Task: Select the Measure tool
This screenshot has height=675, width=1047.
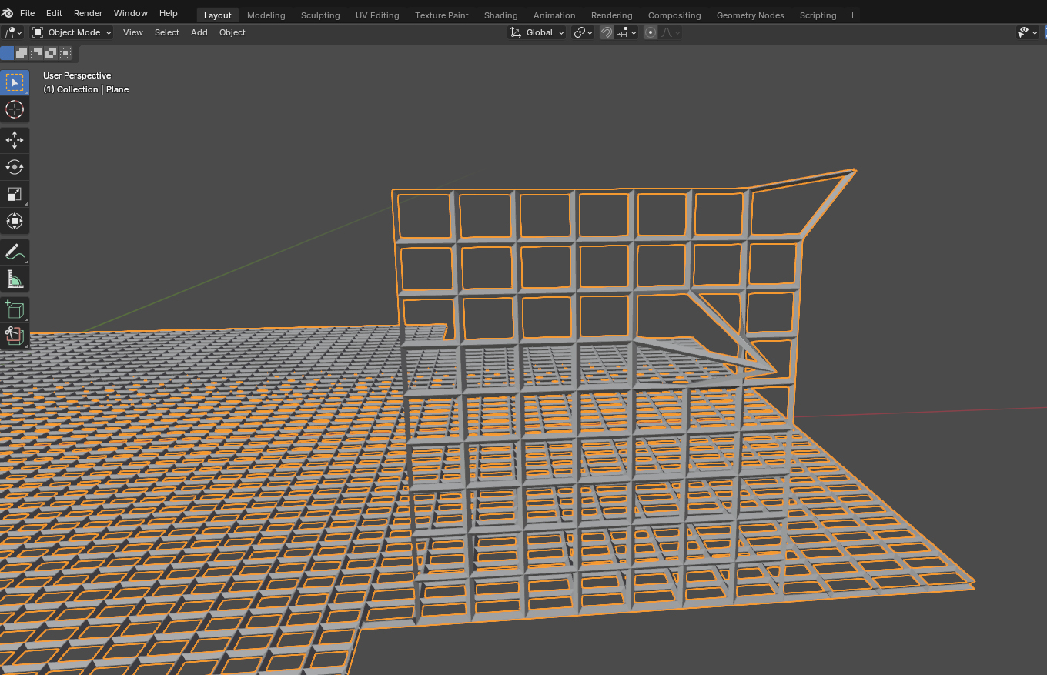Action: coord(15,279)
